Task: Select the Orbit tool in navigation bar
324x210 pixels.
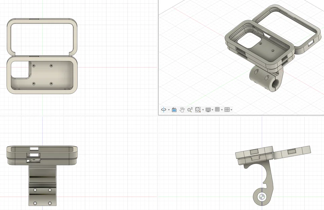Action: coord(164,110)
